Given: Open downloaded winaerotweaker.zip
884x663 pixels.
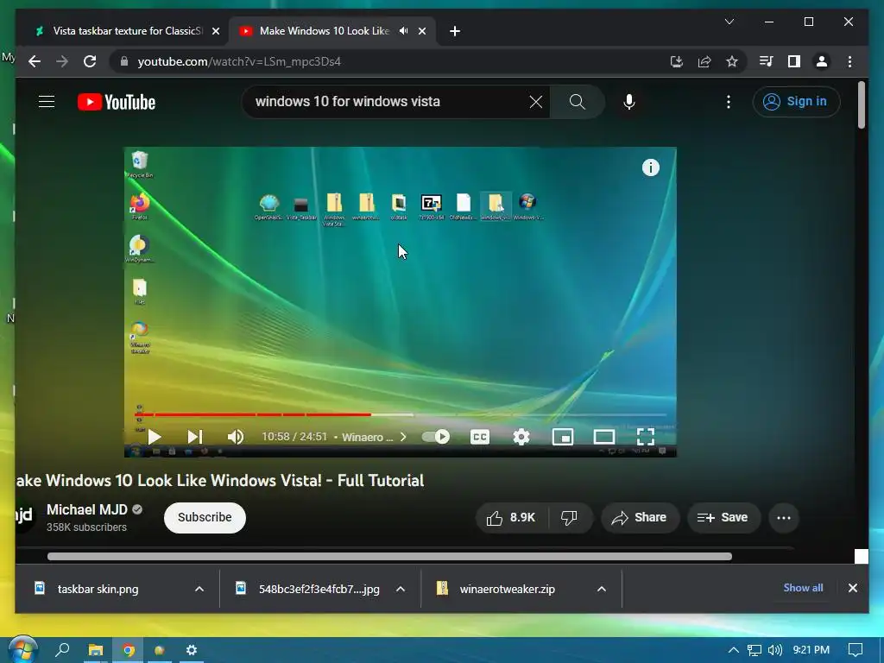Looking at the screenshot, I should click(x=506, y=589).
